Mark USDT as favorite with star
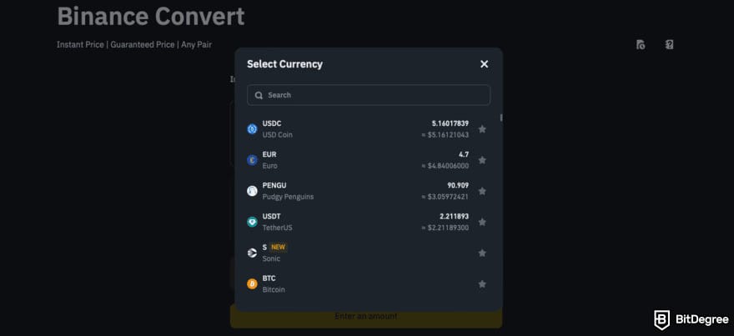The width and height of the screenshot is (734, 336). pyautogui.click(x=482, y=222)
